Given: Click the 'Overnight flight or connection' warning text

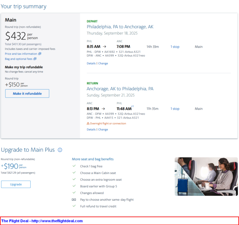Looking at the screenshot, I should point(108,123).
